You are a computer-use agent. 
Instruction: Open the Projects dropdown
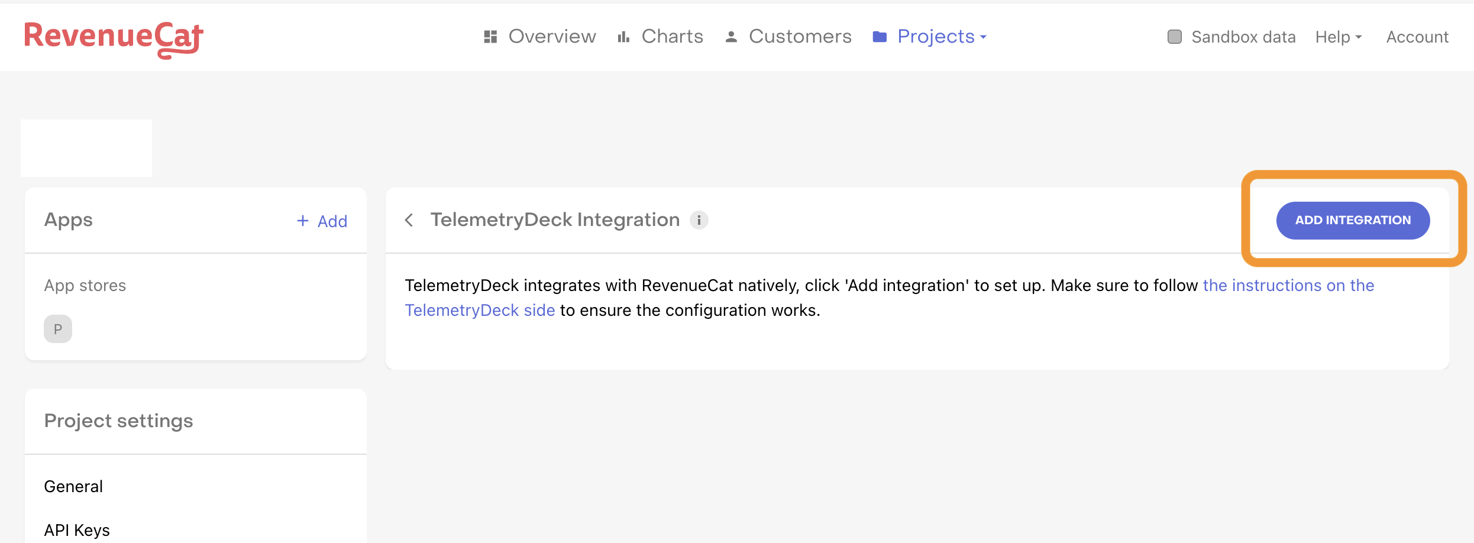[x=936, y=36]
